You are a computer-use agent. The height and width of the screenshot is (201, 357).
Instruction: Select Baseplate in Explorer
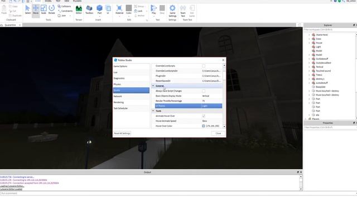321,87
